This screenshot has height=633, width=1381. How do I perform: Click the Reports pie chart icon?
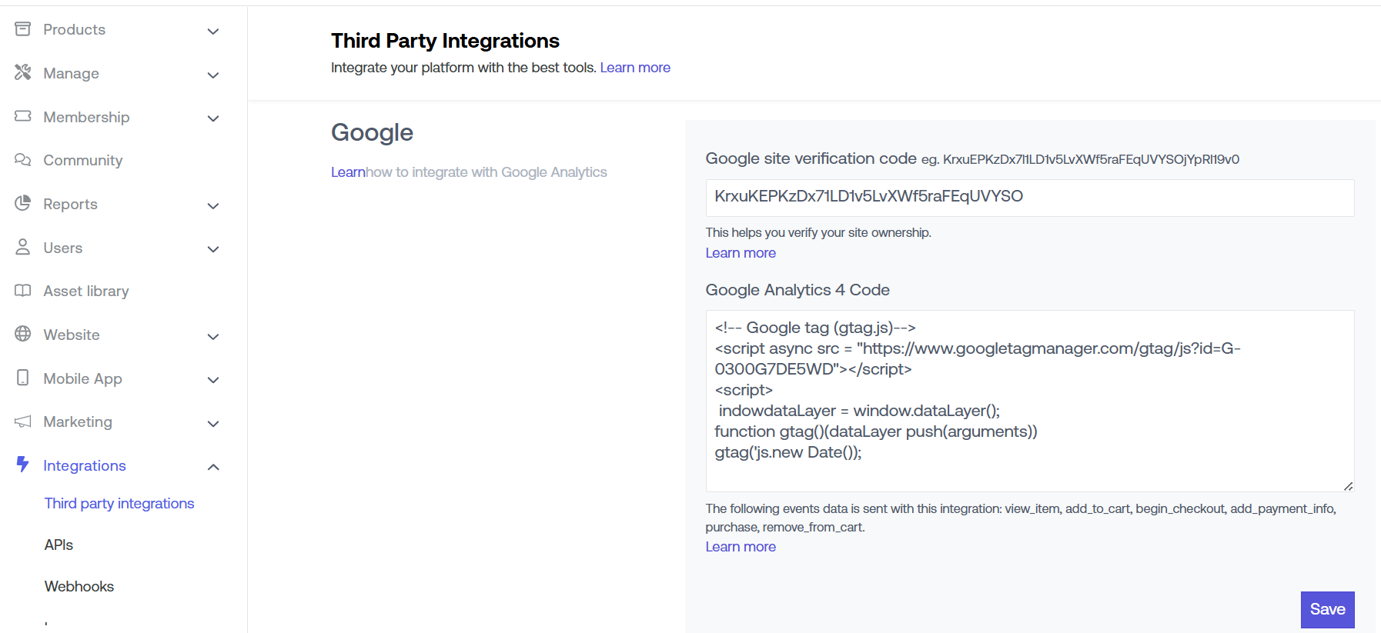coord(23,203)
